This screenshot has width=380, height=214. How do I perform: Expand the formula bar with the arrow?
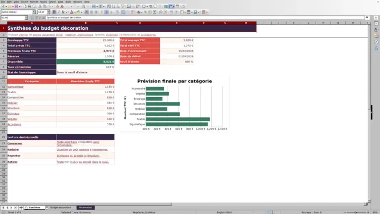[367, 17]
